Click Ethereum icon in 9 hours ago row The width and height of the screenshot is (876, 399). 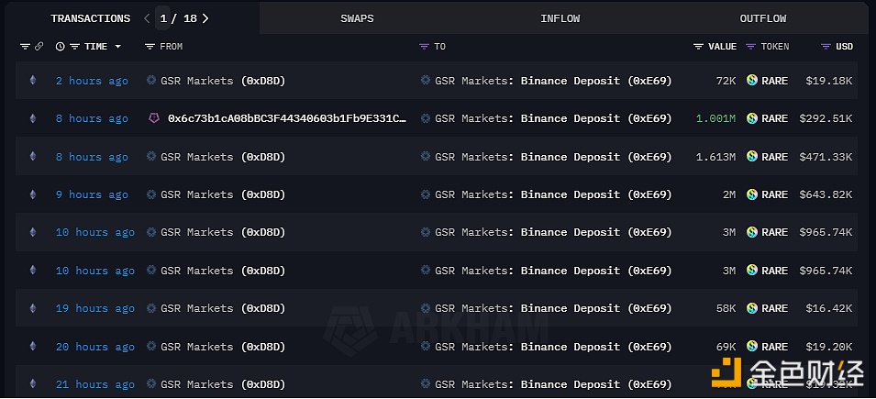[32, 194]
